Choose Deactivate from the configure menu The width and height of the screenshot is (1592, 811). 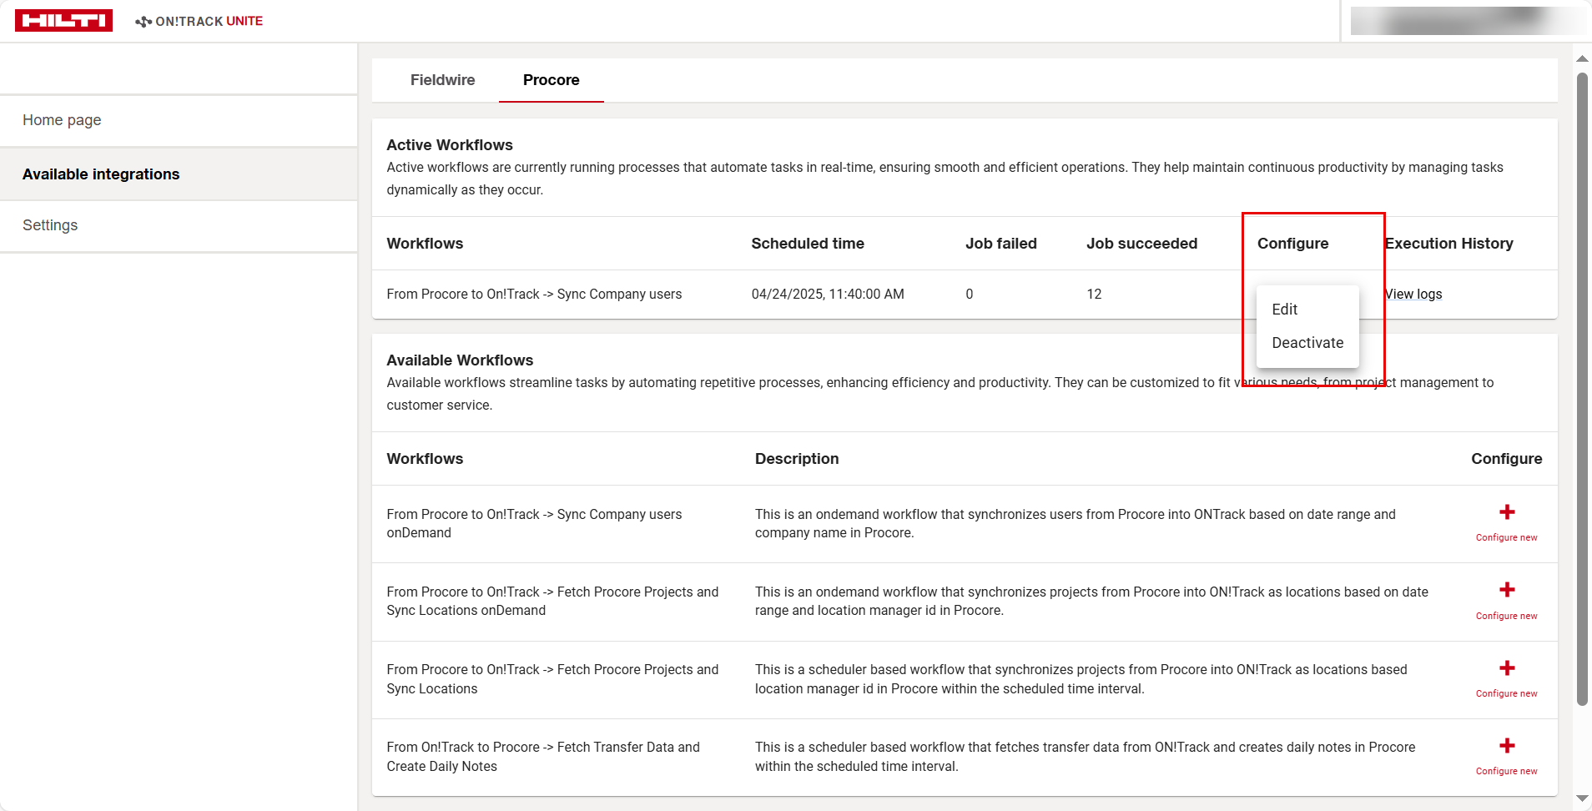1307,343
